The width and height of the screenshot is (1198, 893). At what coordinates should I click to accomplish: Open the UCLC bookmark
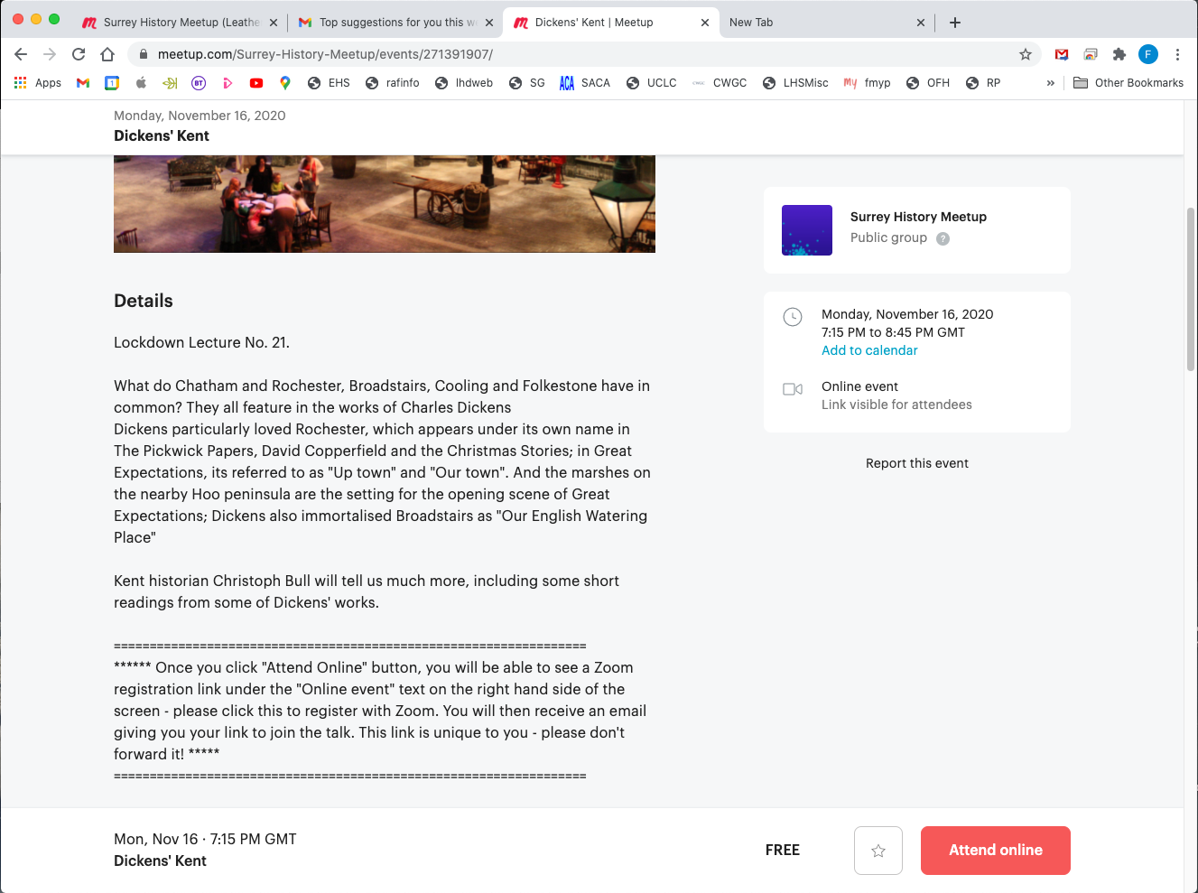(x=652, y=83)
